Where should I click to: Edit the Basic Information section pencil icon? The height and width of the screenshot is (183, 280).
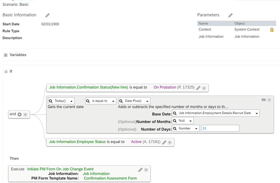47,15
